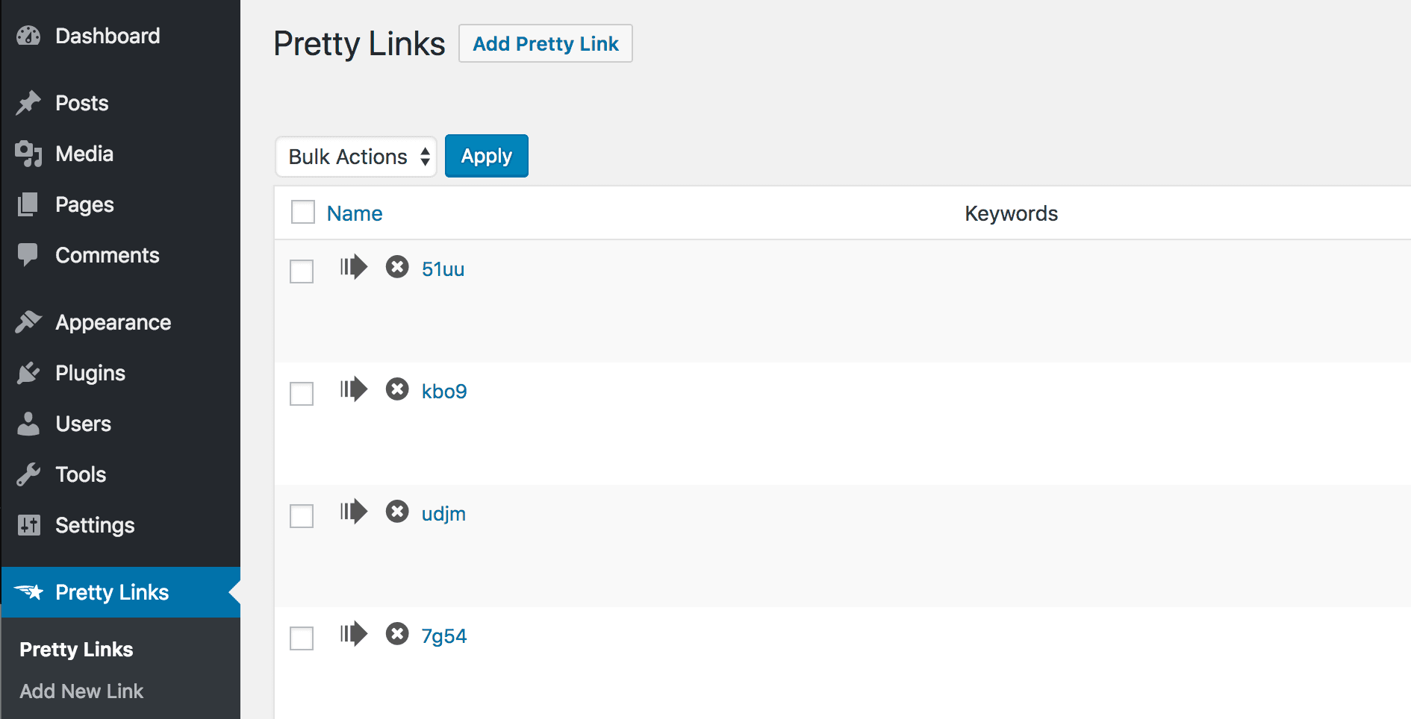Click the Pretty Links sidebar icon
This screenshot has width=1411, height=719.
tap(29, 591)
